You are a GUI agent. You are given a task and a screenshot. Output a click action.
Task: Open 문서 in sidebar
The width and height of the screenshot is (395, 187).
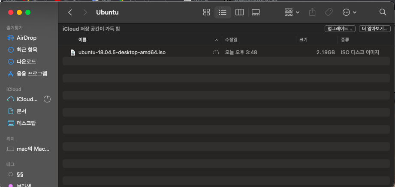[x=21, y=111]
